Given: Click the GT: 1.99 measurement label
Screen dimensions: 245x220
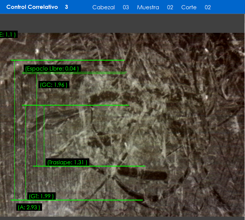Looking at the screenshot, I should tap(41, 196).
